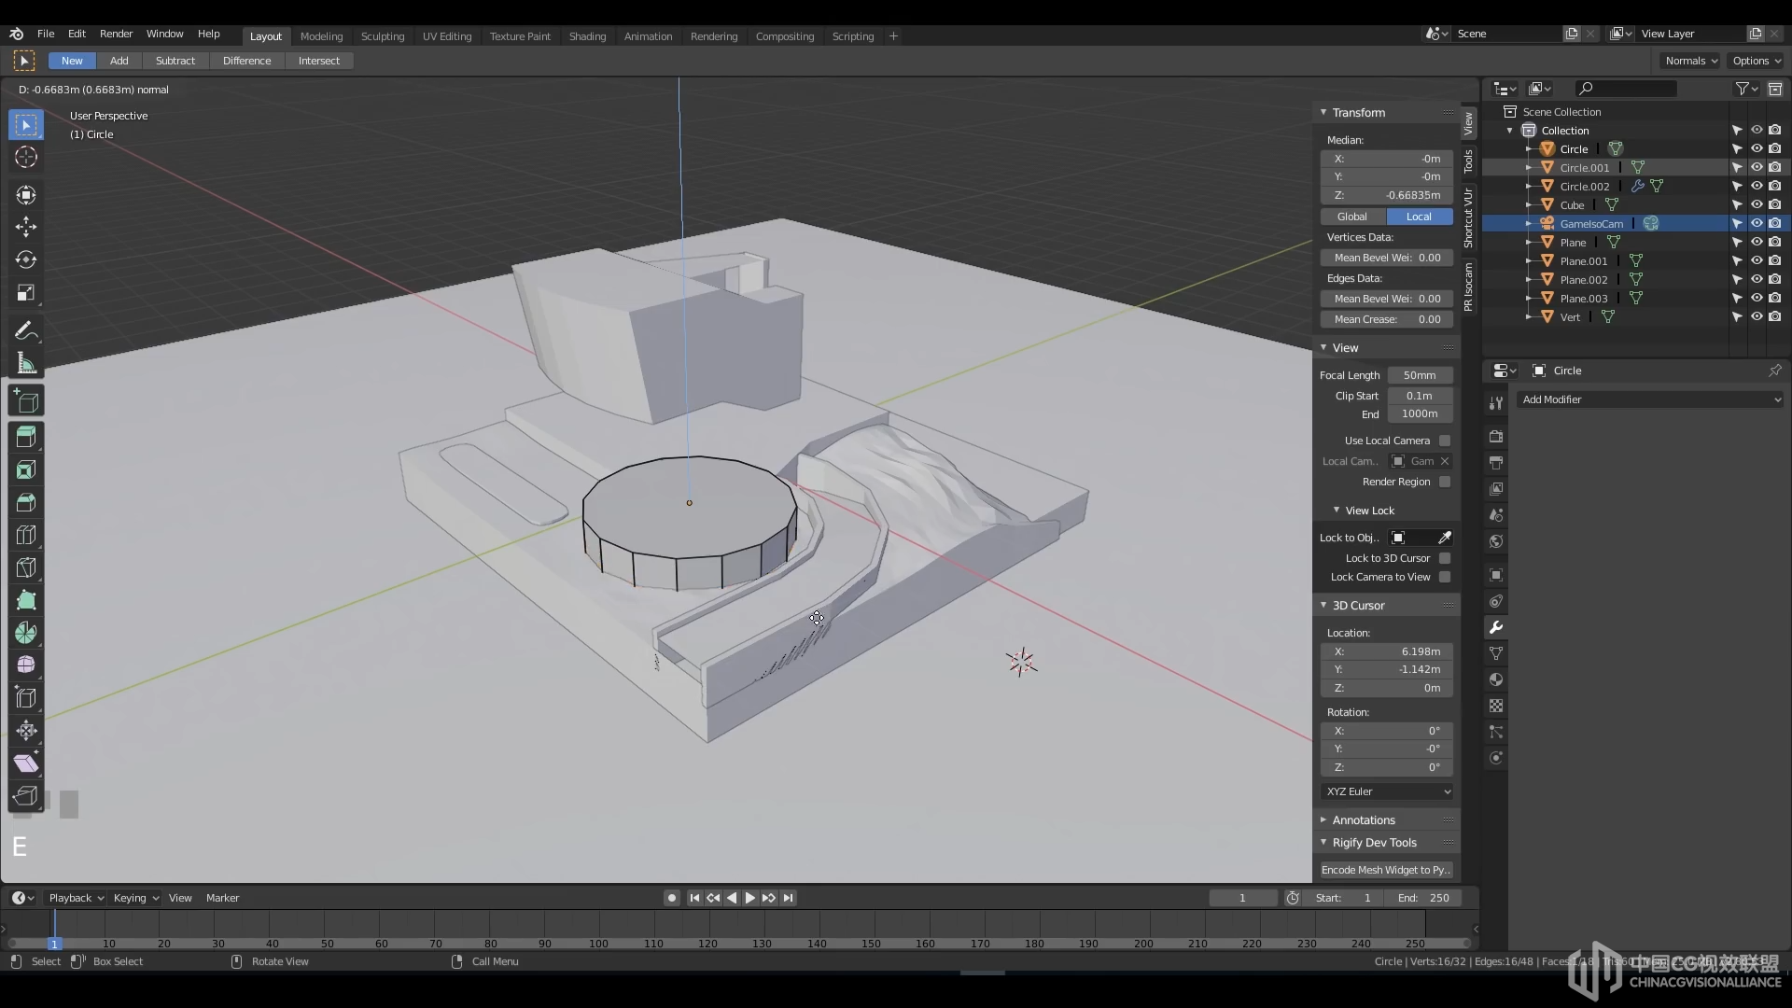This screenshot has height=1008, width=1792.
Task: Select the Smooth vertices tool
Action: click(26, 665)
